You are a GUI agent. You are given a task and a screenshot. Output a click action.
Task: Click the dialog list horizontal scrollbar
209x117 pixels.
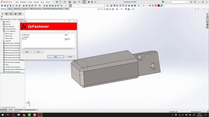(48, 48)
